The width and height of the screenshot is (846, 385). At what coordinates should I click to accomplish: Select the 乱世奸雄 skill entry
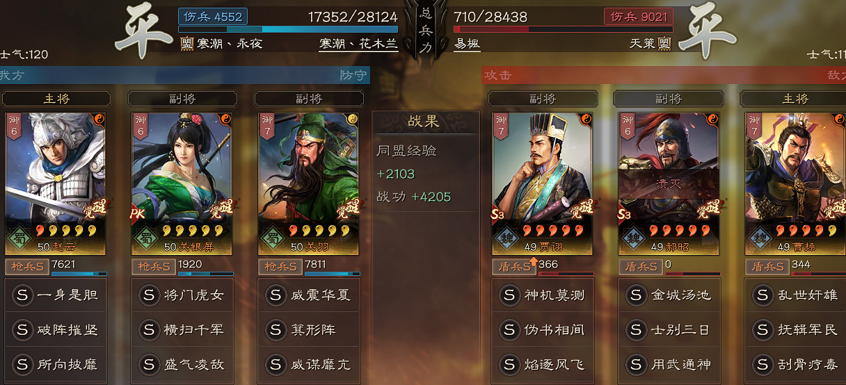coord(796,295)
